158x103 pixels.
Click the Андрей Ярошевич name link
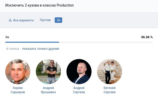point(48,90)
